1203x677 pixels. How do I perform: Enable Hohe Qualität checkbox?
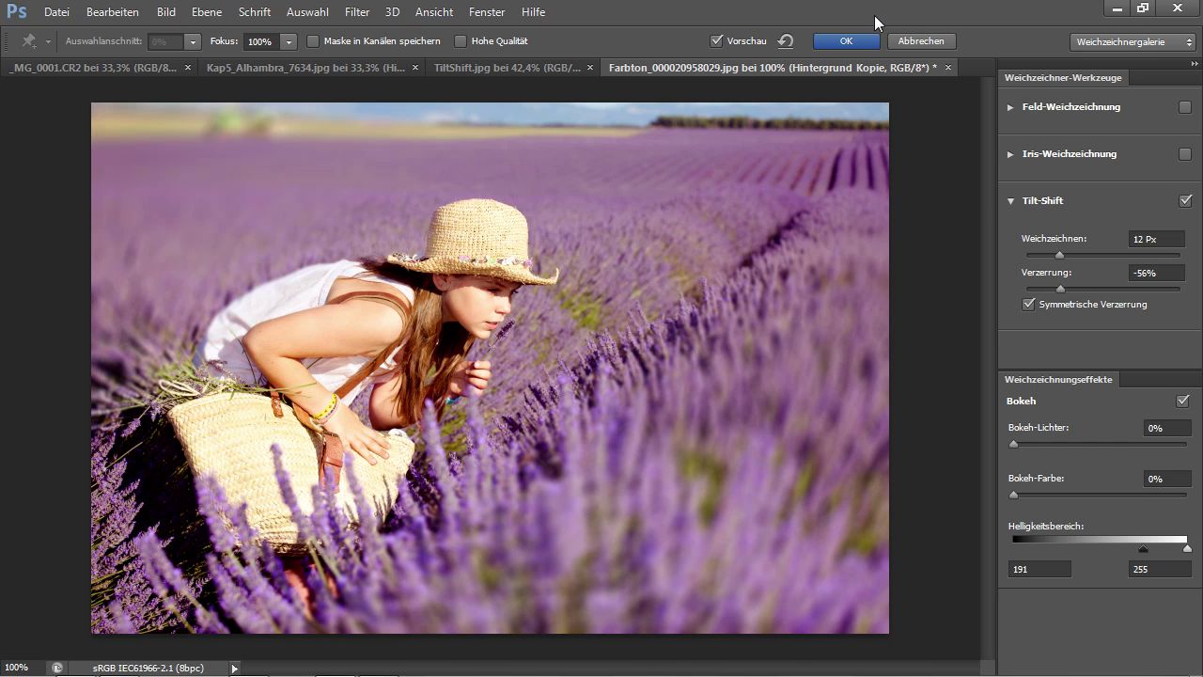pos(460,41)
